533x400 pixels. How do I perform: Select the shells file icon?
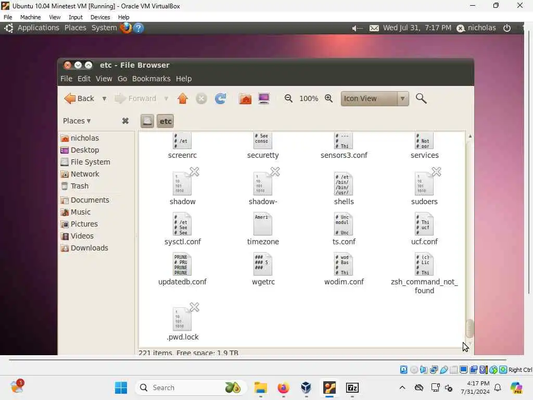[344, 184]
